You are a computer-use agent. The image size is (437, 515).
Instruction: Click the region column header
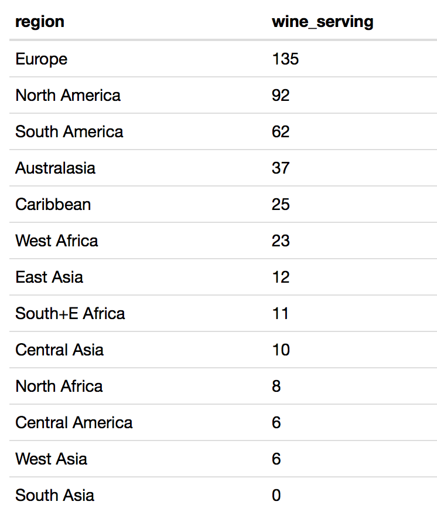pos(40,22)
